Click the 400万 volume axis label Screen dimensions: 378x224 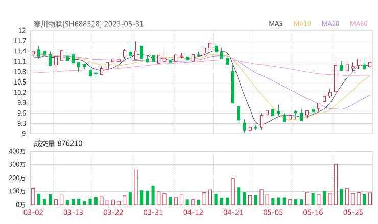click(x=17, y=151)
